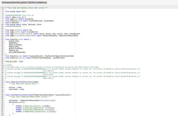Click the '"temperature_sensitivity"' attribute entry
This screenshot has height=116, width=178.
coord(36,112)
